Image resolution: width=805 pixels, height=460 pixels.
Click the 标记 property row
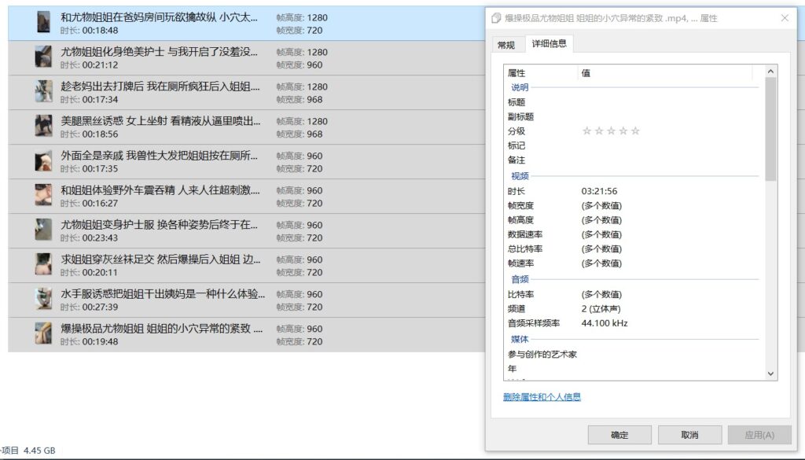[x=633, y=145]
